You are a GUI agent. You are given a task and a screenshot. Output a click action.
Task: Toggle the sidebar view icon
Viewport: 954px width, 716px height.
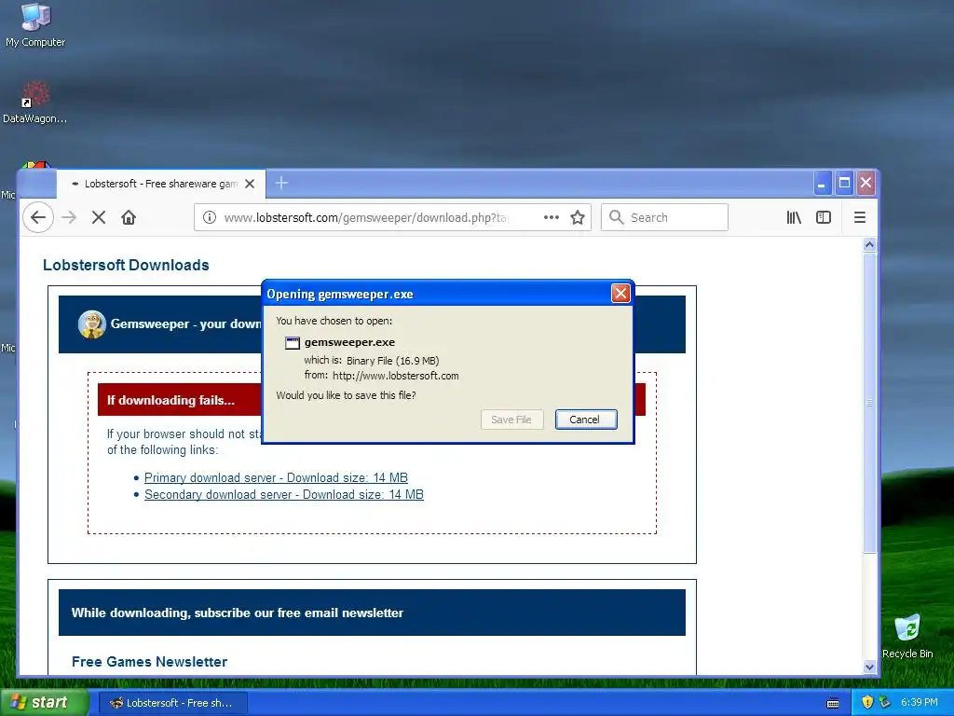(824, 217)
